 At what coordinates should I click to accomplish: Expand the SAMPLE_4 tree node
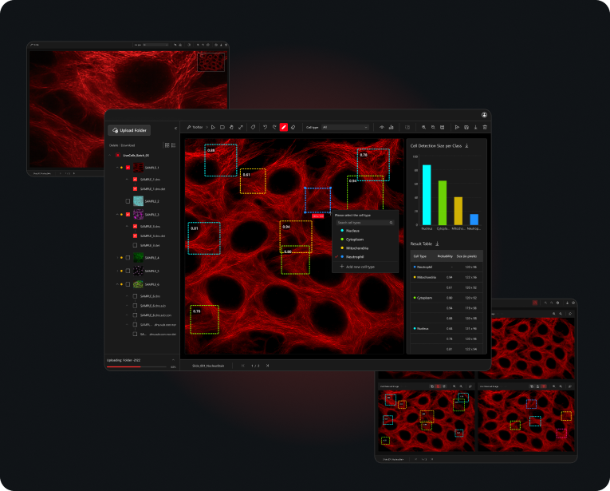pos(117,258)
